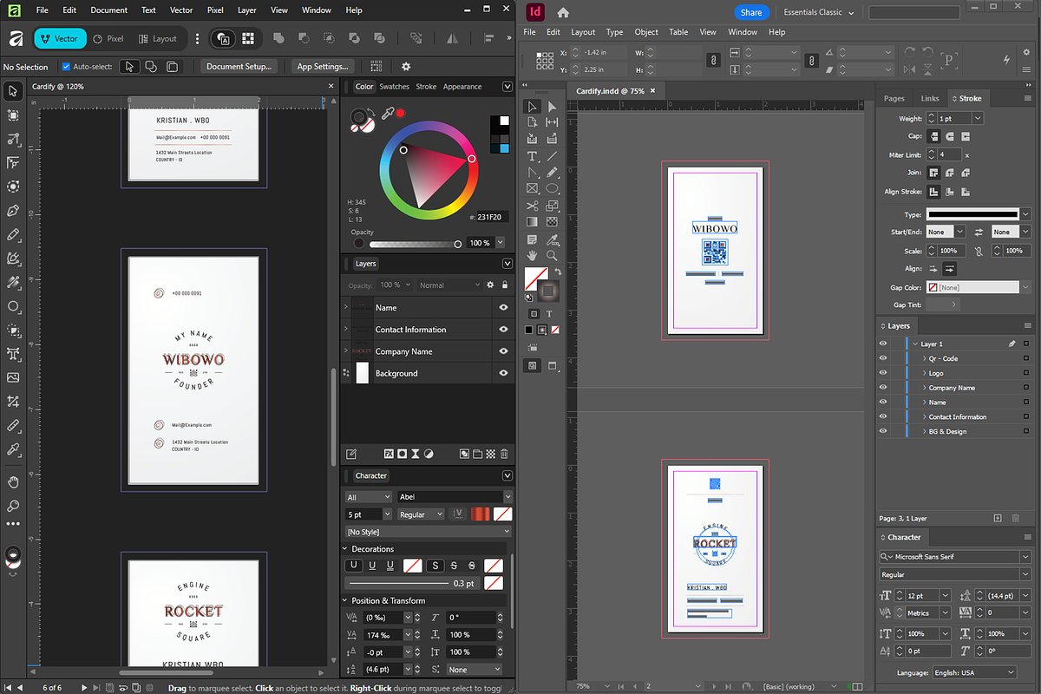
Task: Select the Scissors tool in InDesign
Action: click(533, 206)
